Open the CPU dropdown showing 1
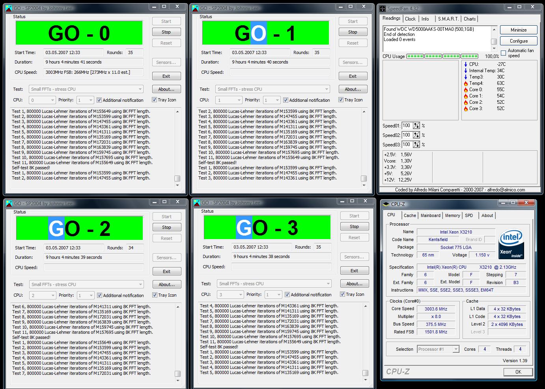This screenshot has width=545, height=389. (x=228, y=100)
